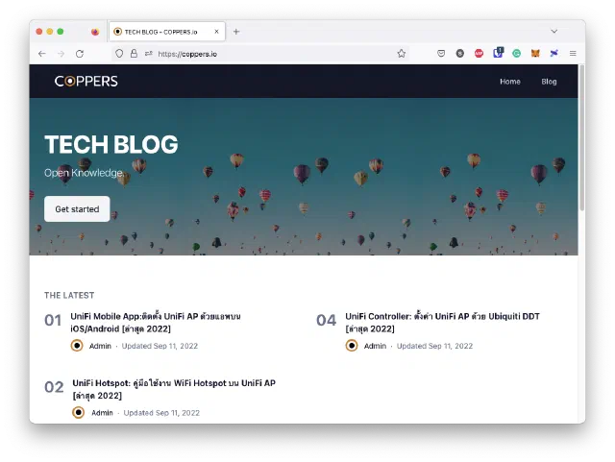Click the 01 post number
Image resolution: width=615 pixels, height=462 pixels.
coord(53,321)
